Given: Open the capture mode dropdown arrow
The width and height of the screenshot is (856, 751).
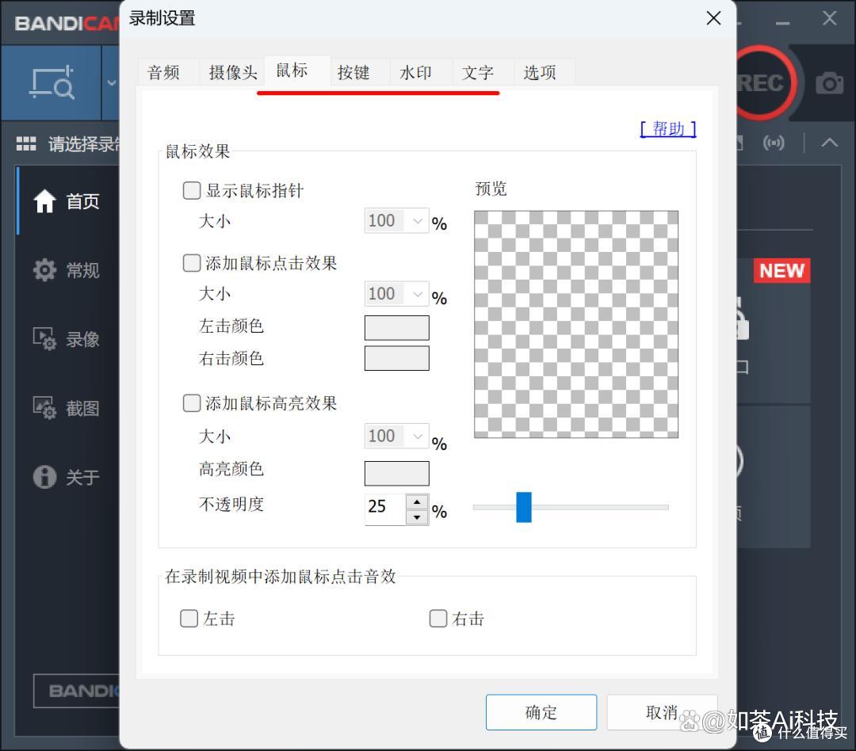Looking at the screenshot, I should point(112,83).
